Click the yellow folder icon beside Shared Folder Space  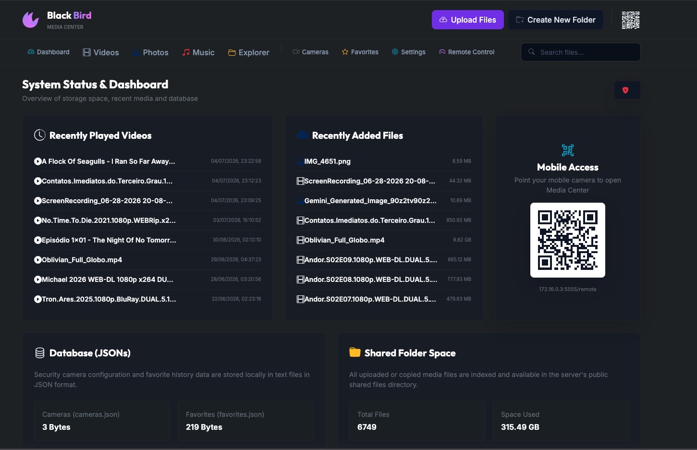click(355, 353)
